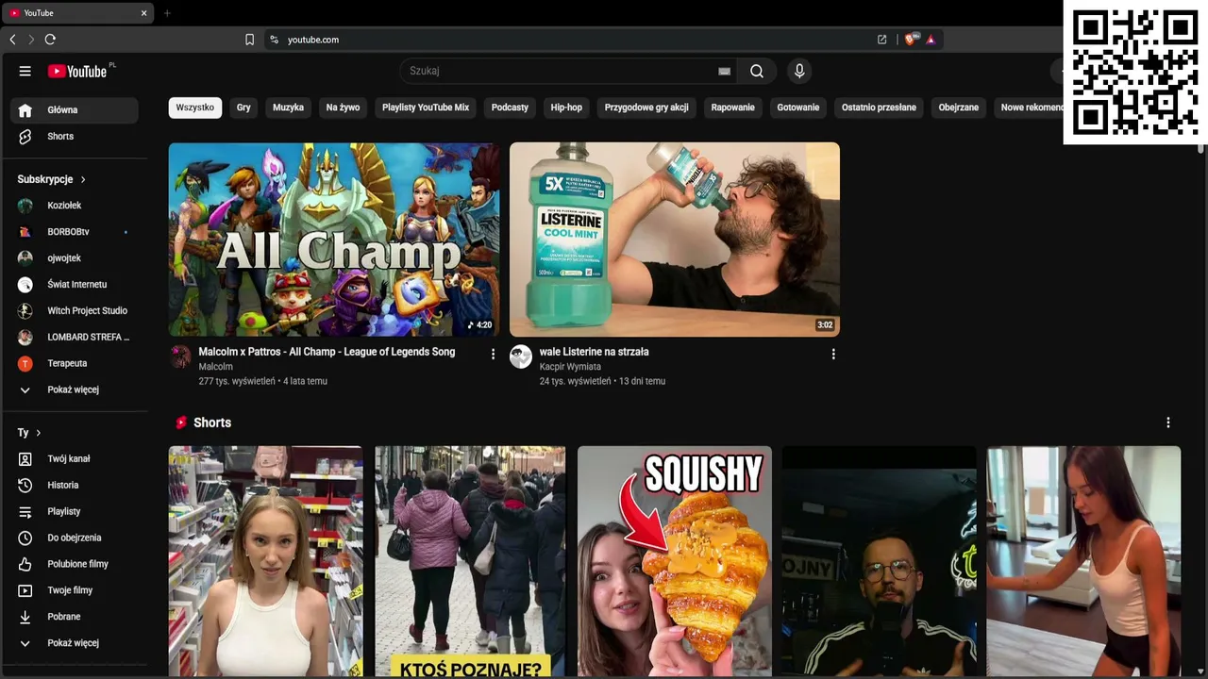This screenshot has width=1208, height=679.
Task: Click the open-in-app icon in address bar
Action: coord(881,40)
